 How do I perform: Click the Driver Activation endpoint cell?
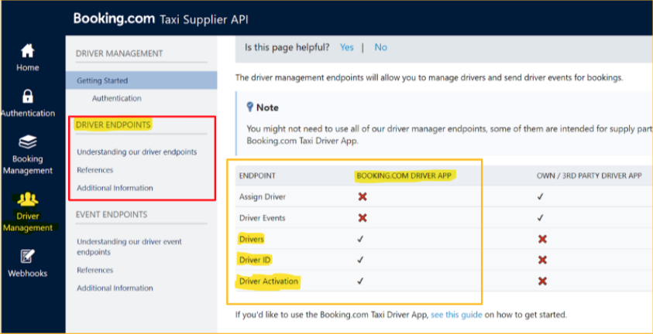[269, 281]
